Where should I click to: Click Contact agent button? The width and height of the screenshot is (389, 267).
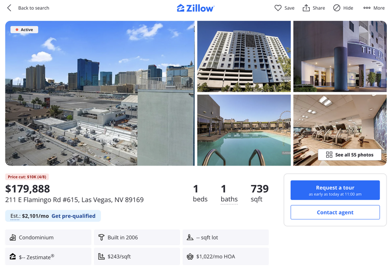[335, 212]
